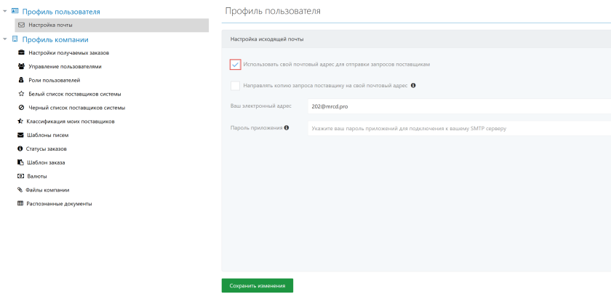Click the users icon beside Управление пользователями

[x=21, y=66]
